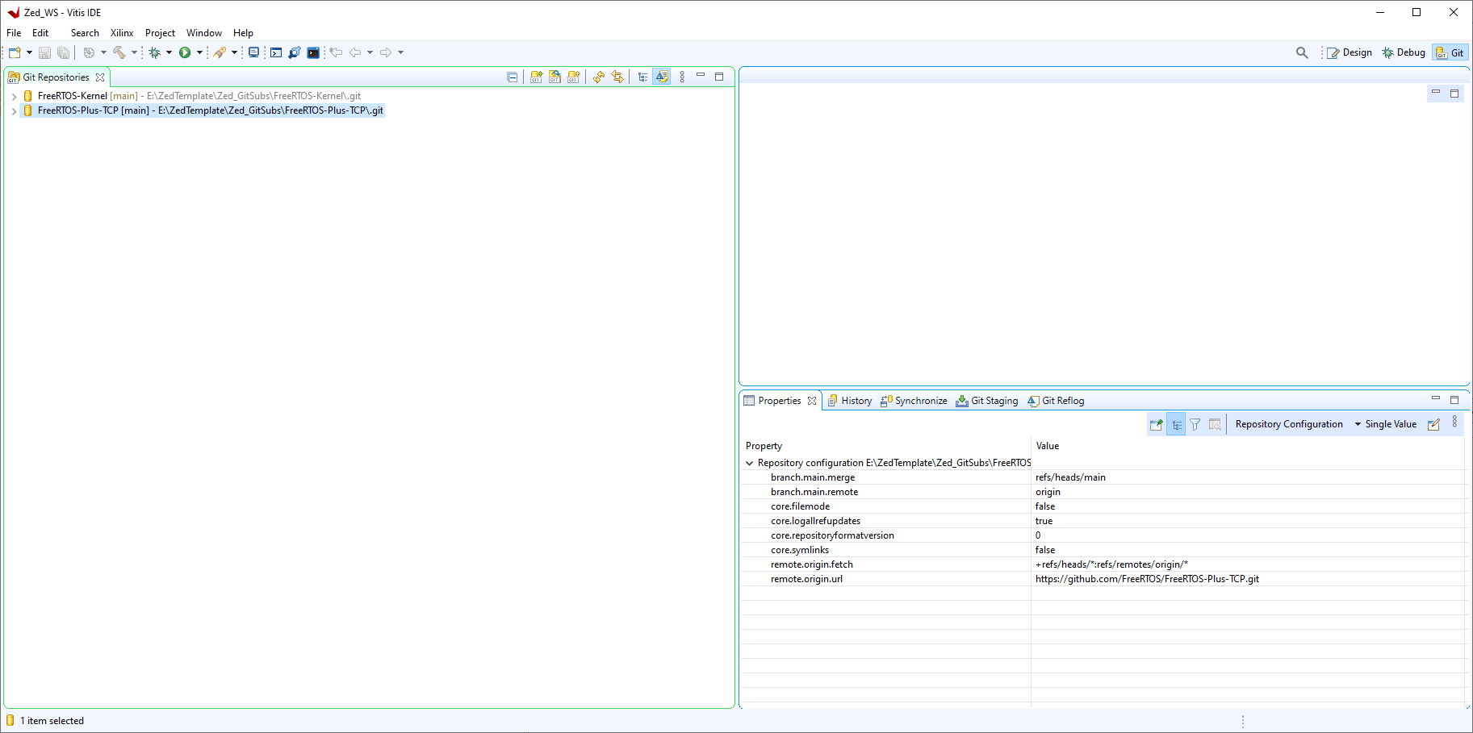Select the branch.main.merge property row
The width and height of the screenshot is (1473, 733).
pyautogui.click(x=1102, y=477)
